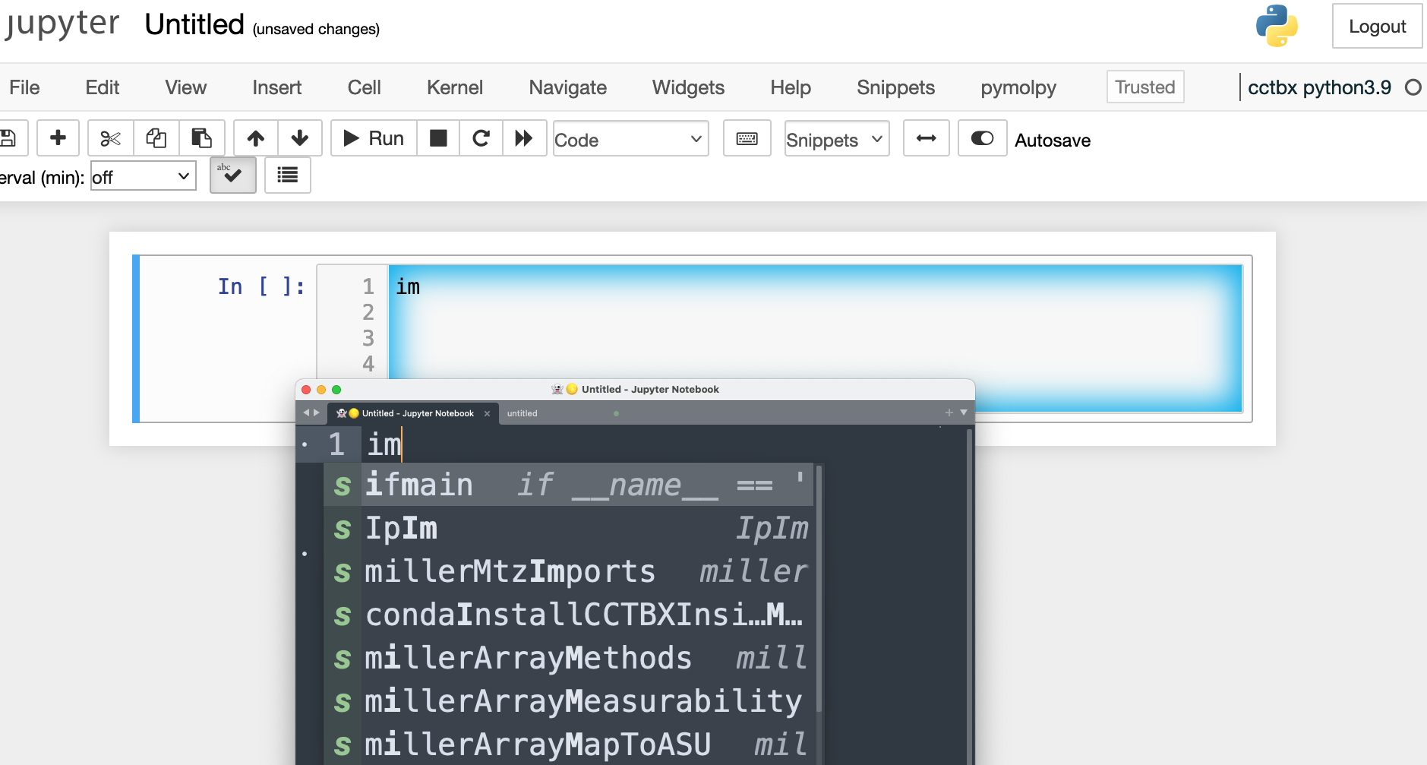Image resolution: width=1427 pixels, height=765 pixels.
Task: Restart the kernel with the circular arrow icon
Action: pos(481,138)
